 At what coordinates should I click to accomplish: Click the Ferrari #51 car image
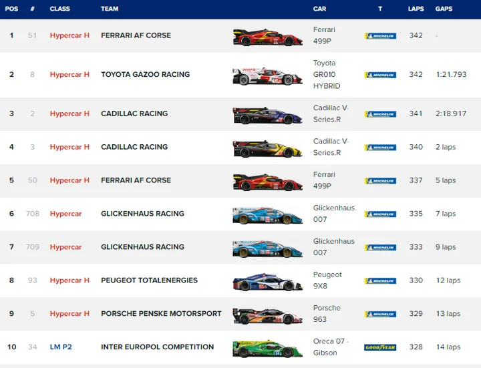point(268,37)
